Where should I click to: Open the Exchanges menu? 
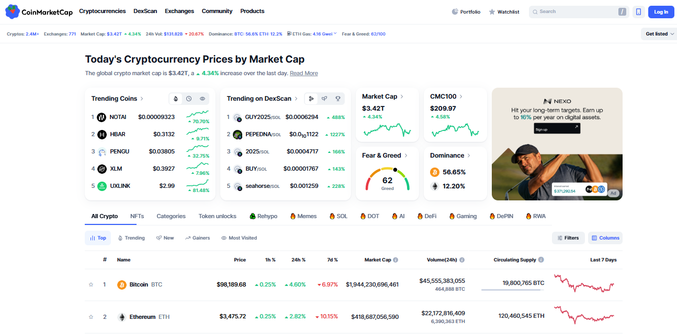[179, 11]
